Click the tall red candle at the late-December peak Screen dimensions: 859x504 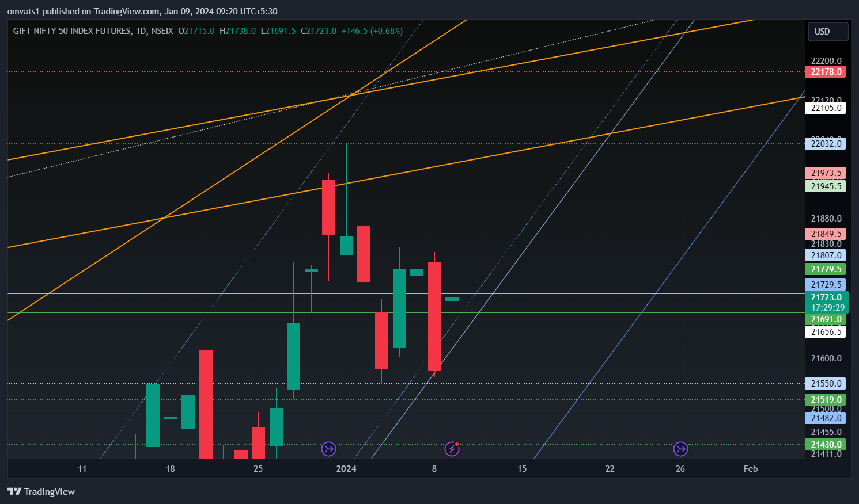click(x=328, y=207)
